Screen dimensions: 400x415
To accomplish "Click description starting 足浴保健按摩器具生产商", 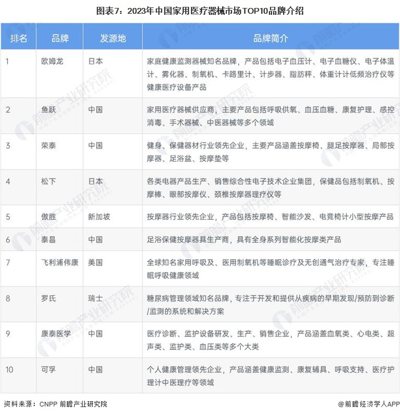I will [244, 240].
